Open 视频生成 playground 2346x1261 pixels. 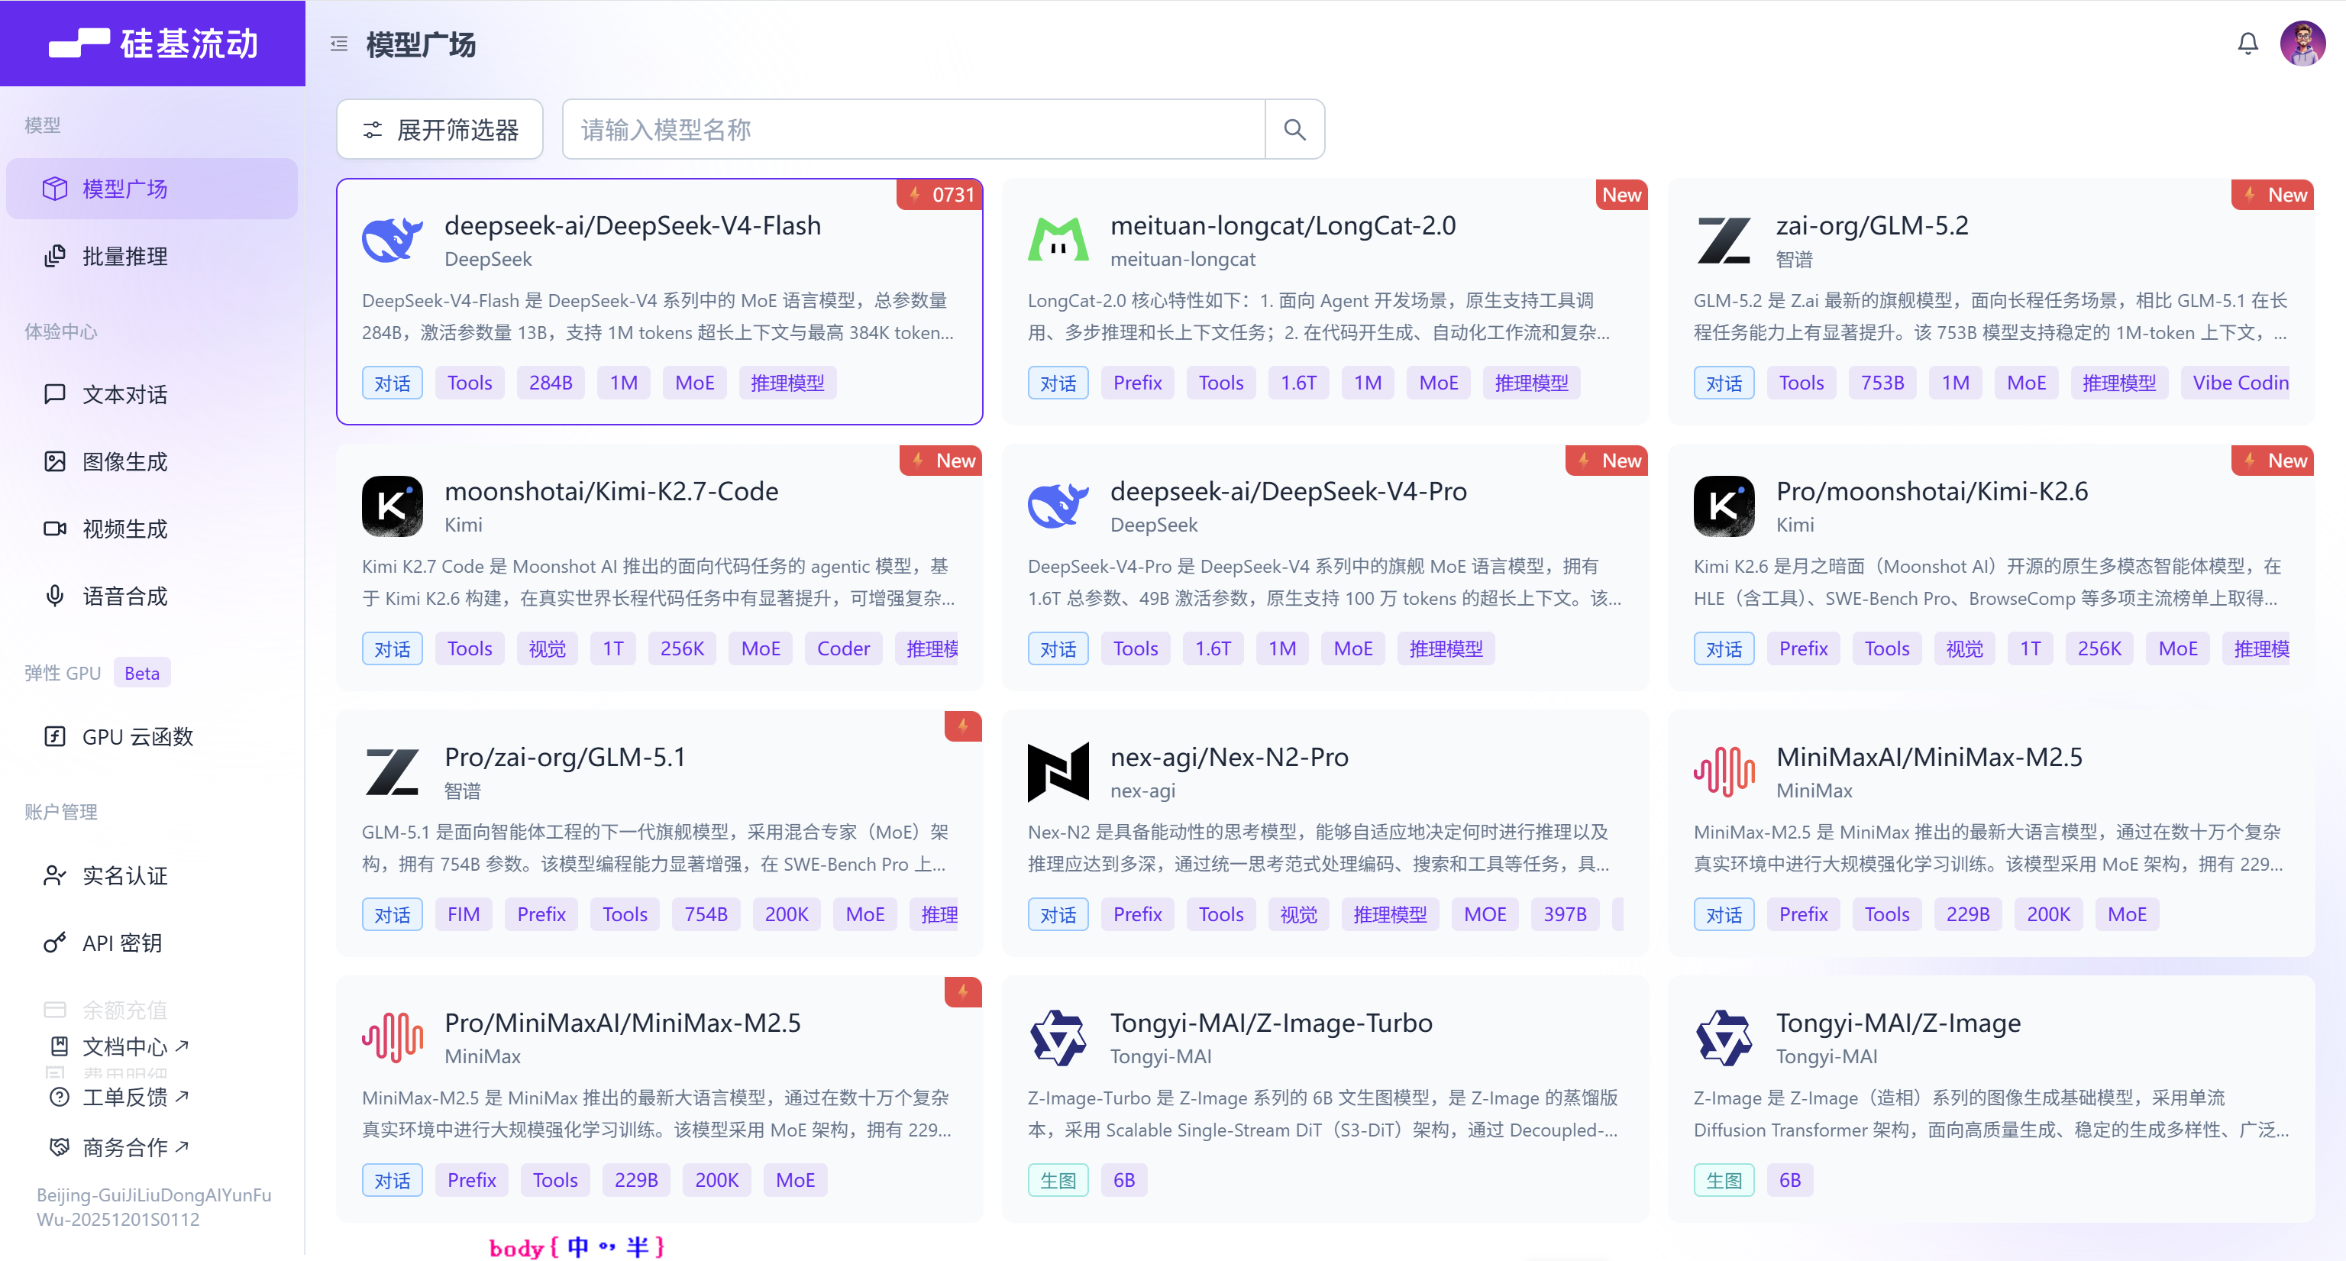[152, 529]
